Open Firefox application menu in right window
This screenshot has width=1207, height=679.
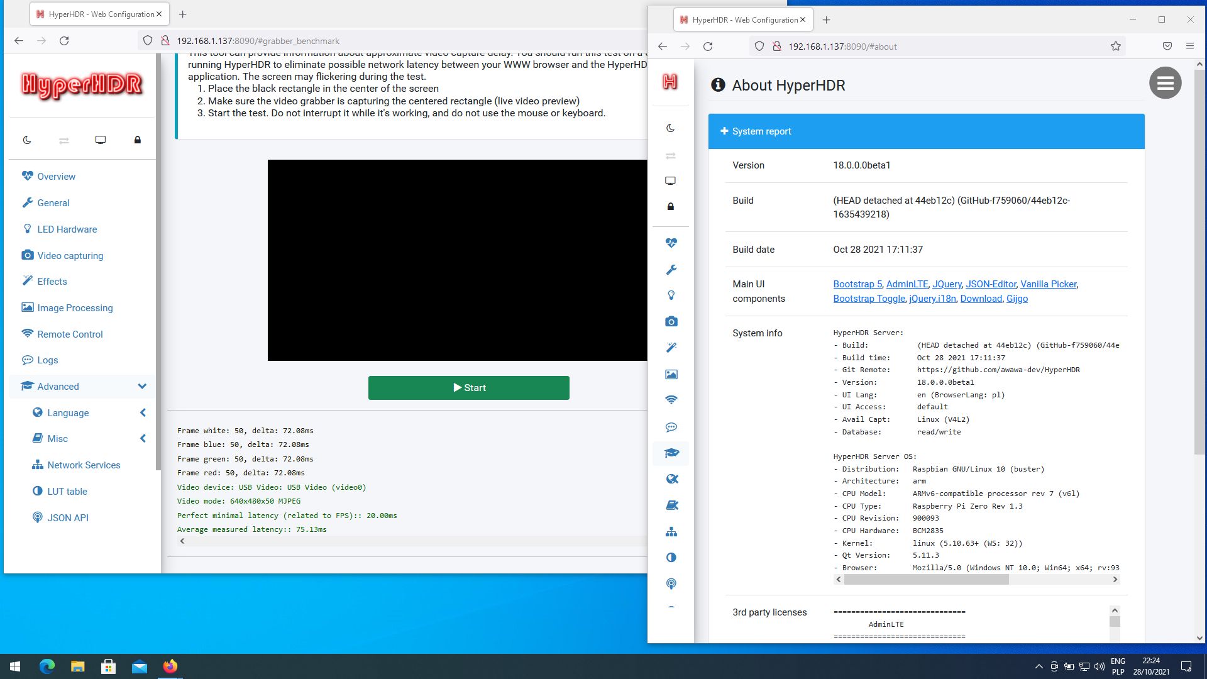tap(1190, 47)
